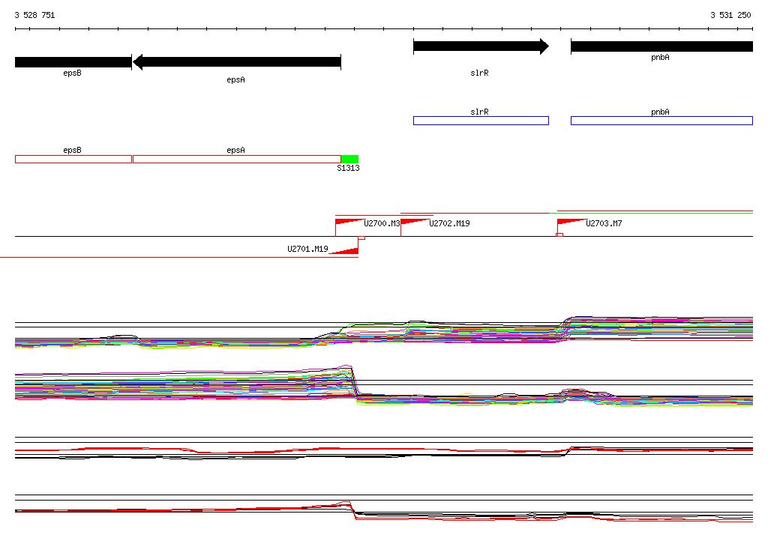Screen dimensions: 768x535
Task: Click the U2701.M19 promoter flag
Action: pyautogui.click(x=343, y=250)
